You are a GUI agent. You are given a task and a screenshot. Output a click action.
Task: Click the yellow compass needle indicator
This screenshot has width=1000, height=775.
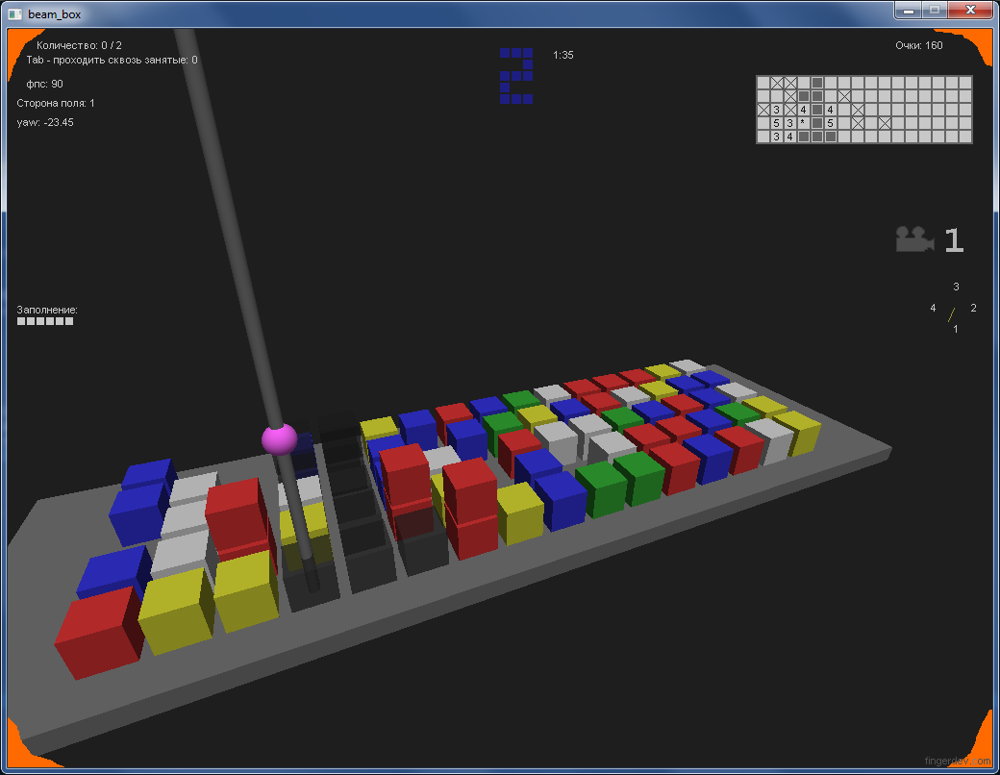952,314
